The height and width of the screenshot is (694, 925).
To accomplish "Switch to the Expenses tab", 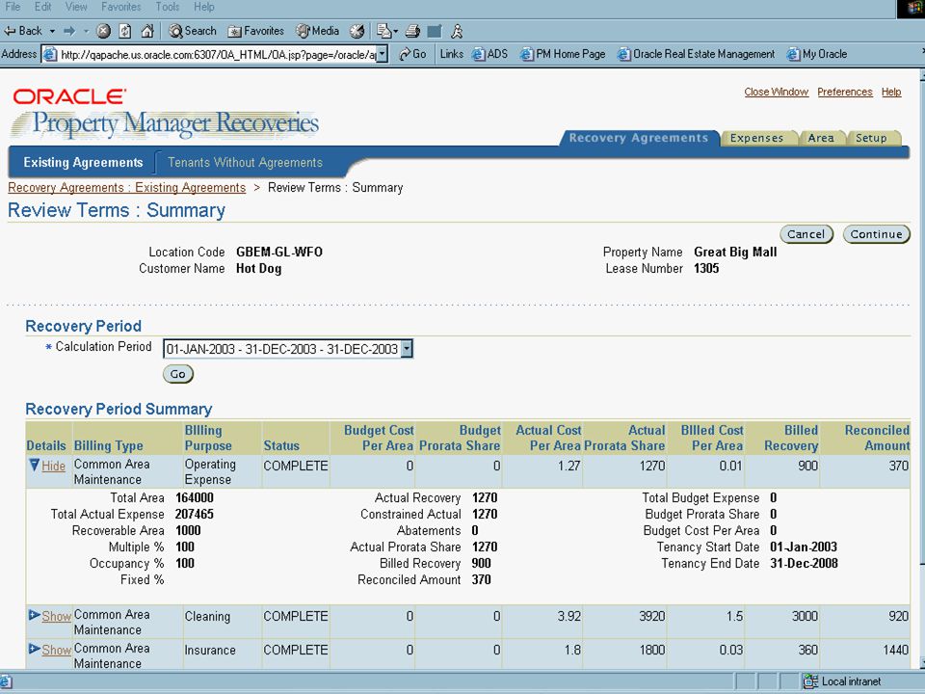I will click(x=756, y=138).
